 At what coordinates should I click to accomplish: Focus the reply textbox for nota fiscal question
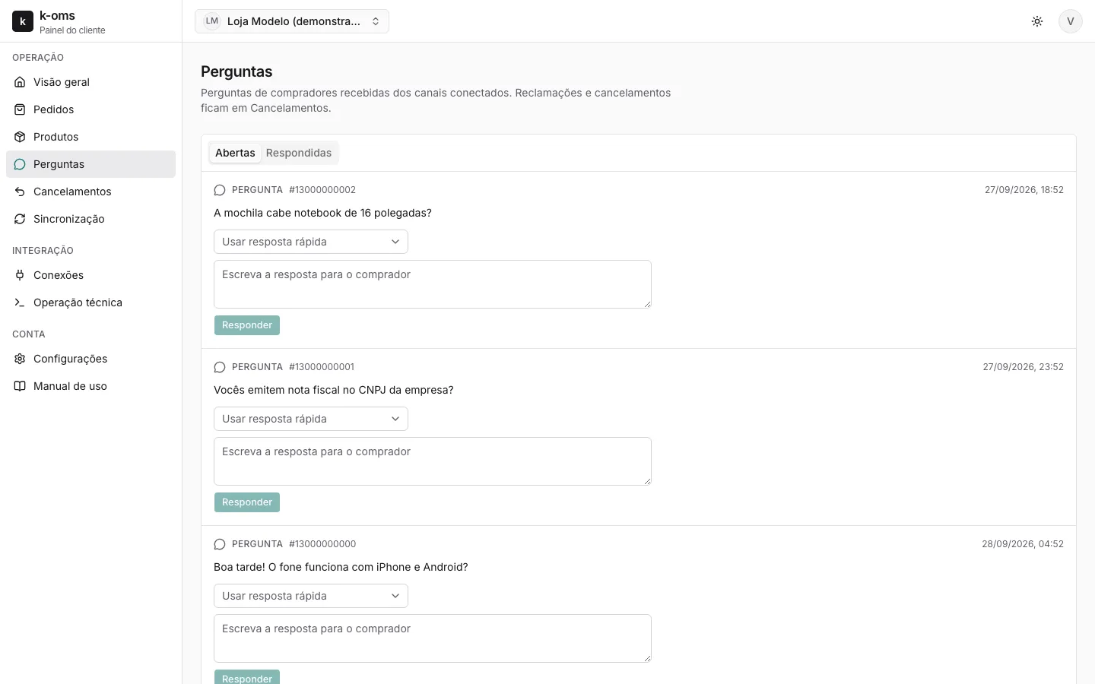coord(433,461)
